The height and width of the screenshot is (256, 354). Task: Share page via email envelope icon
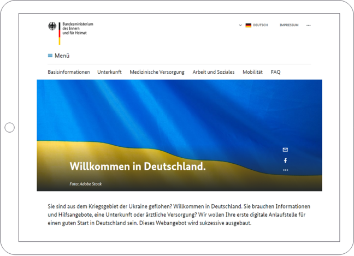tap(285, 150)
